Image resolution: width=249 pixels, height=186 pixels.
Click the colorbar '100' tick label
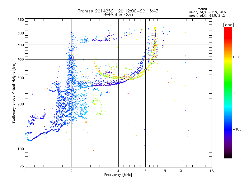point(236,57)
